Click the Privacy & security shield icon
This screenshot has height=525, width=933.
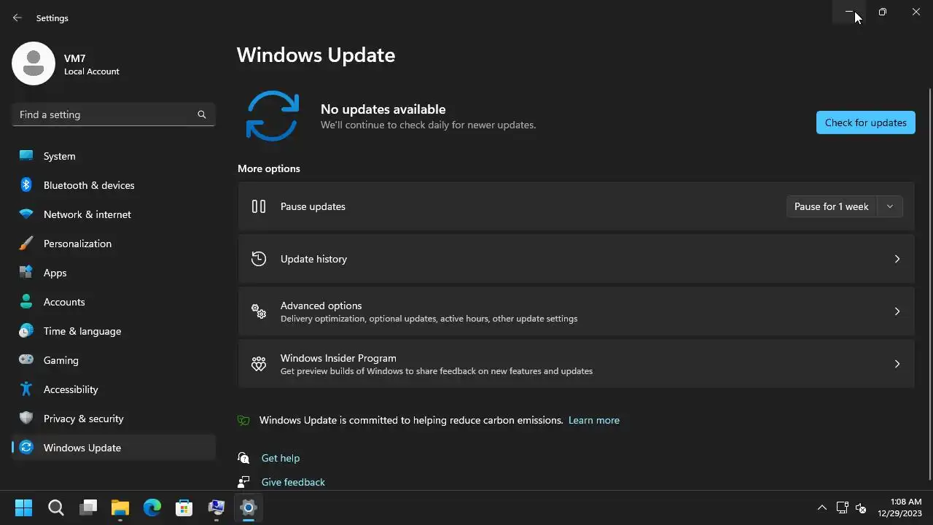click(26, 419)
